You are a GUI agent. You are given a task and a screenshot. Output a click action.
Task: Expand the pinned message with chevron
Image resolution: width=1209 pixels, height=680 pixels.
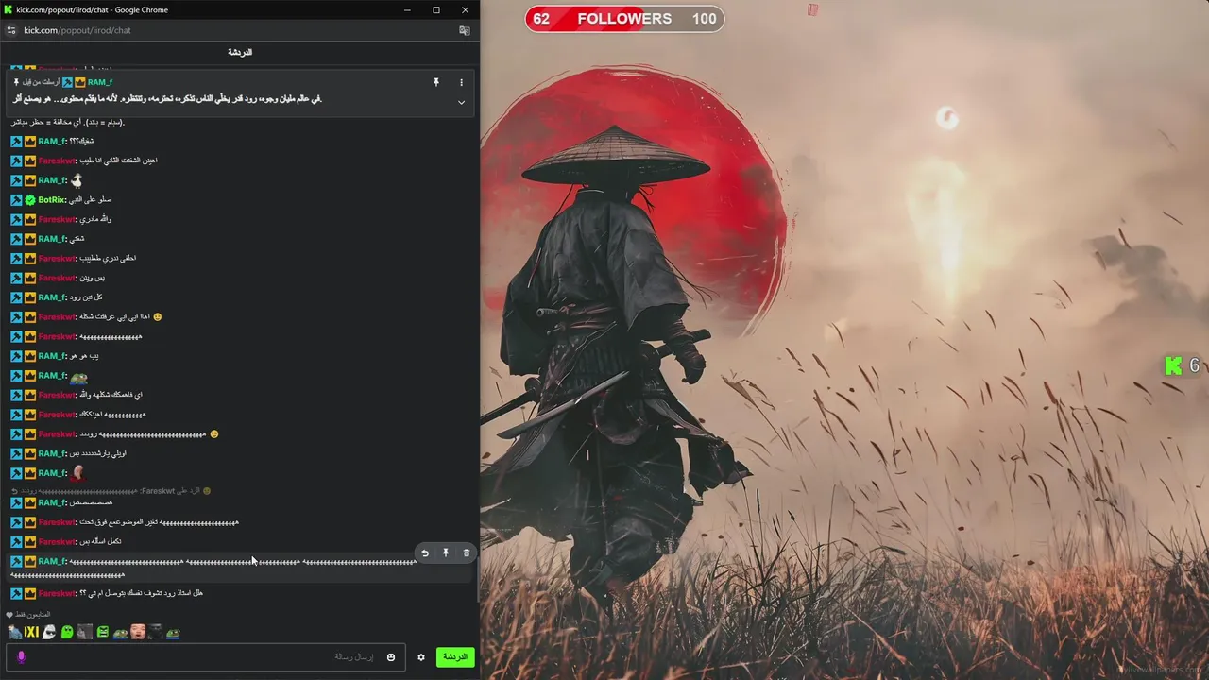[x=461, y=102]
